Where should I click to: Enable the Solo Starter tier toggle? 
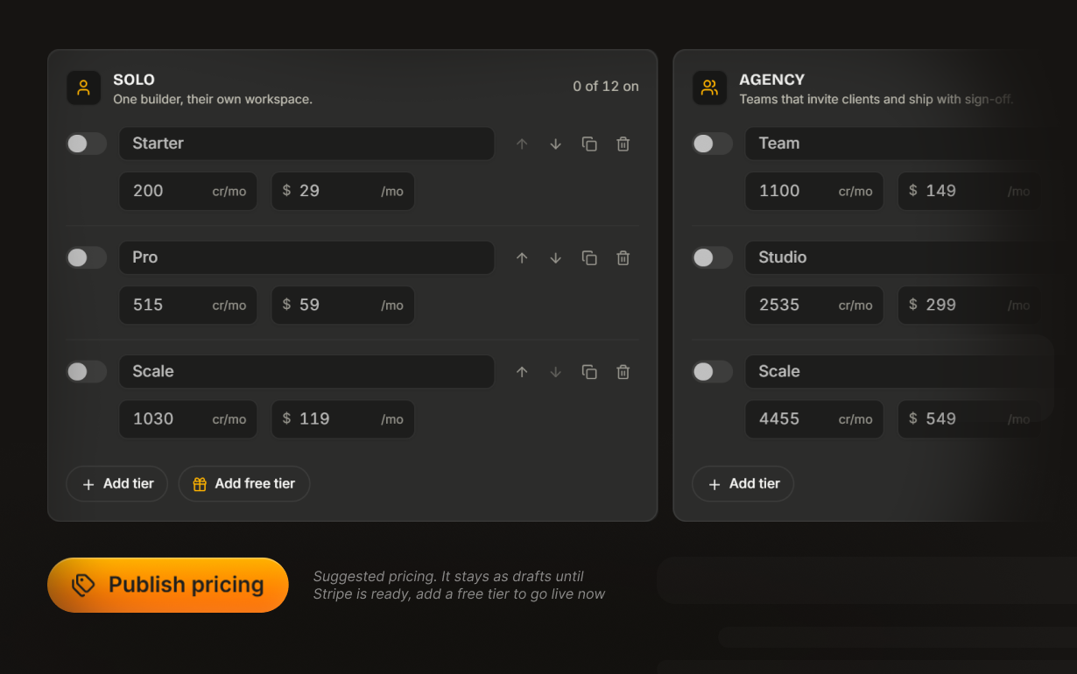coord(87,144)
